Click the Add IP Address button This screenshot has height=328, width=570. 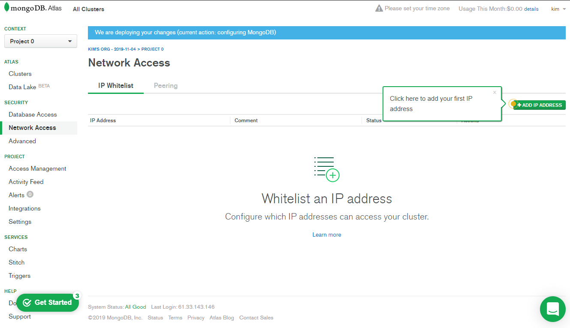[x=540, y=105]
